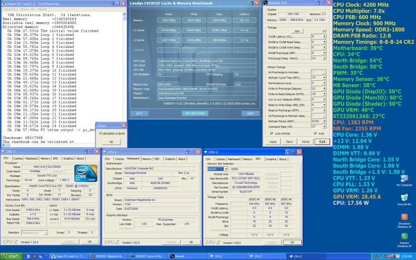
Task: Select CPU tab in the SPD CPU-Z window
Action: coord(209,159)
